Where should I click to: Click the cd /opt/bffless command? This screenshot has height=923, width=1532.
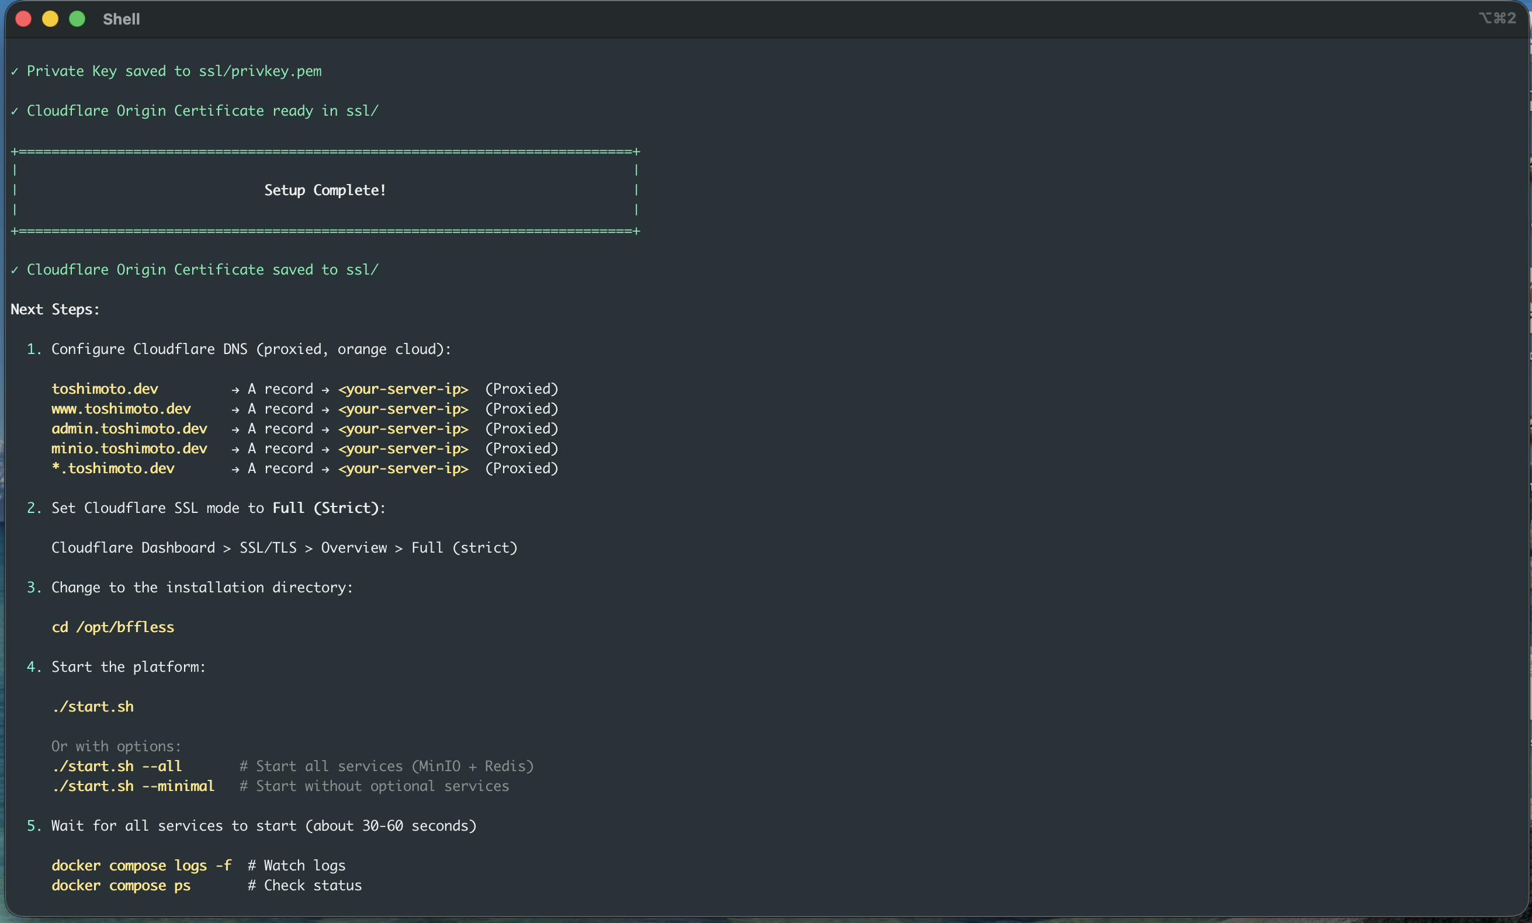(x=113, y=627)
